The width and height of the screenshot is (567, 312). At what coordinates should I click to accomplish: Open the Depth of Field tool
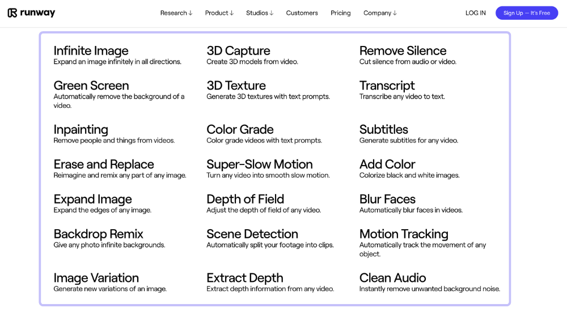click(245, 199)
